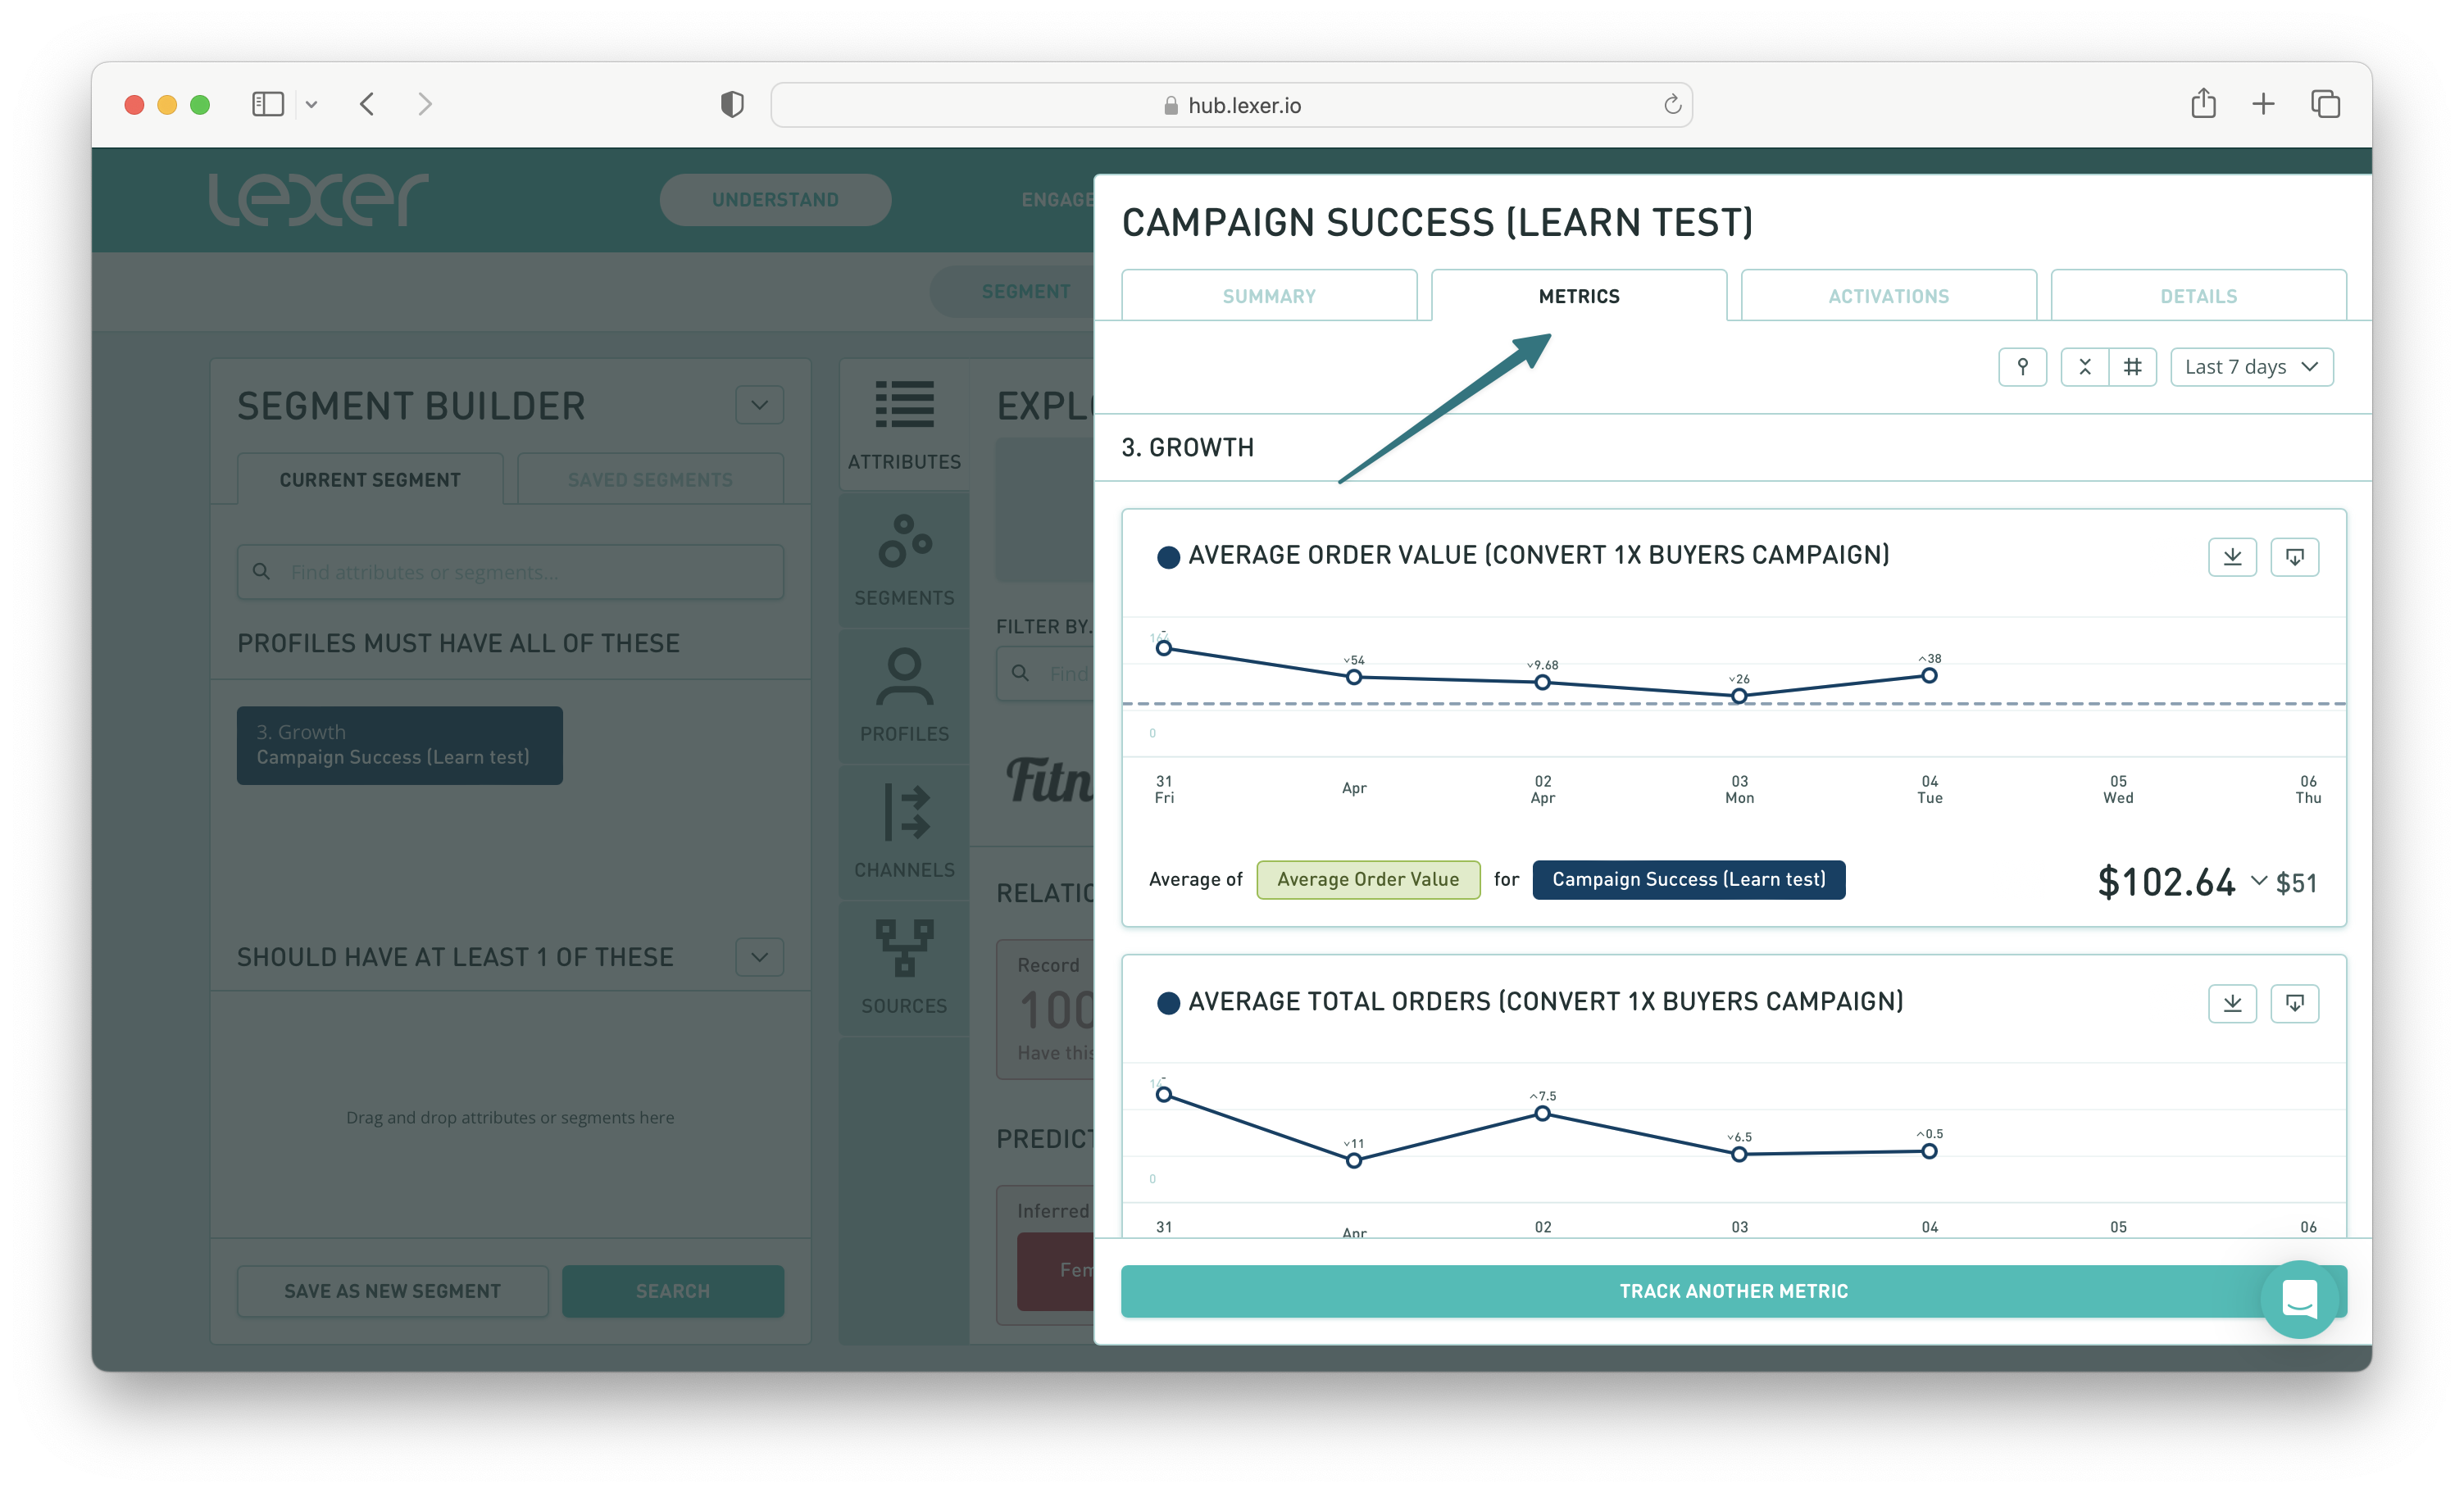Open the Profiles panel icon
Viewport: 2464px width, 1493px height.
pyautogui.click(x=904, y=696)
